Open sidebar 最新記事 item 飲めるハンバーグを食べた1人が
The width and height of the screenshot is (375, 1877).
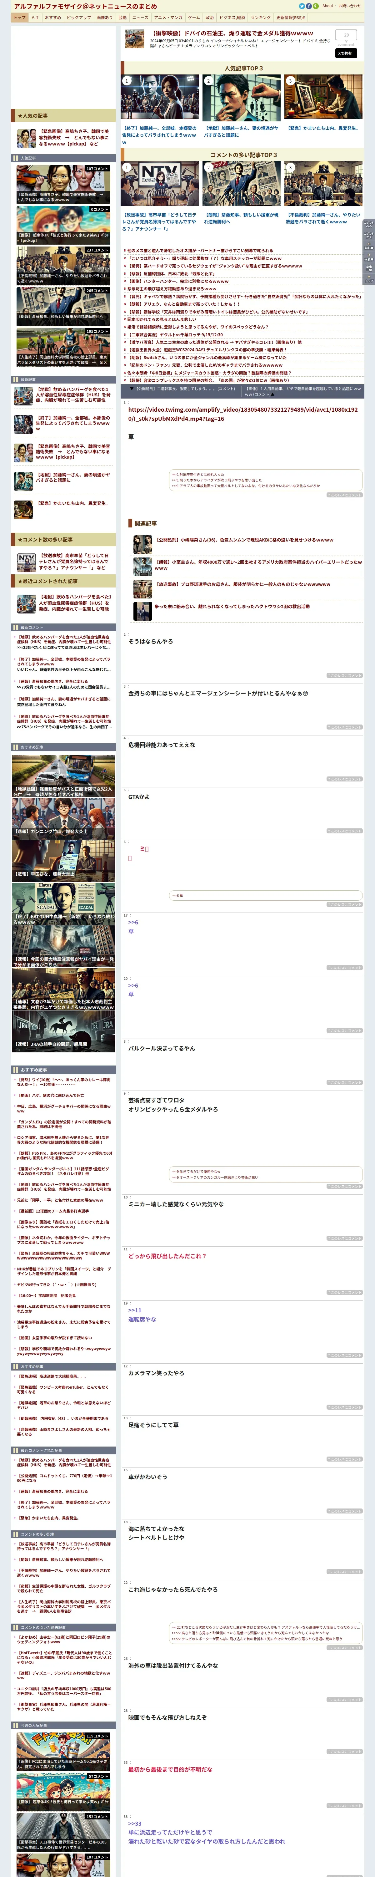click(73, 395)
